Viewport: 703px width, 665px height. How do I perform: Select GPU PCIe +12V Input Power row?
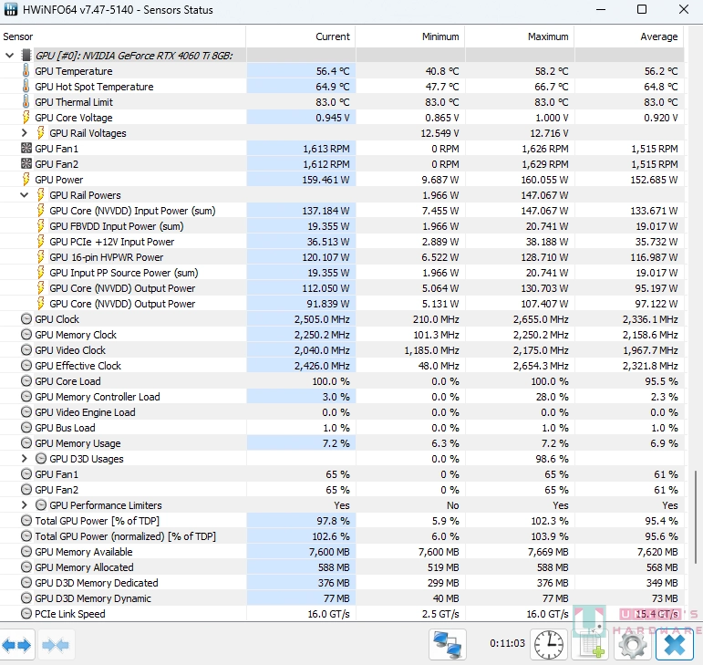pos(343,242)
